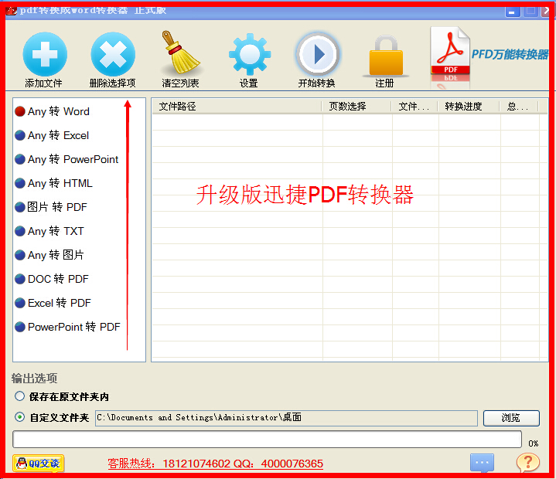This screenshot has width=556, height=479.
Task: Open the chat bubble icon at bottom
Action: coord(482,463)
